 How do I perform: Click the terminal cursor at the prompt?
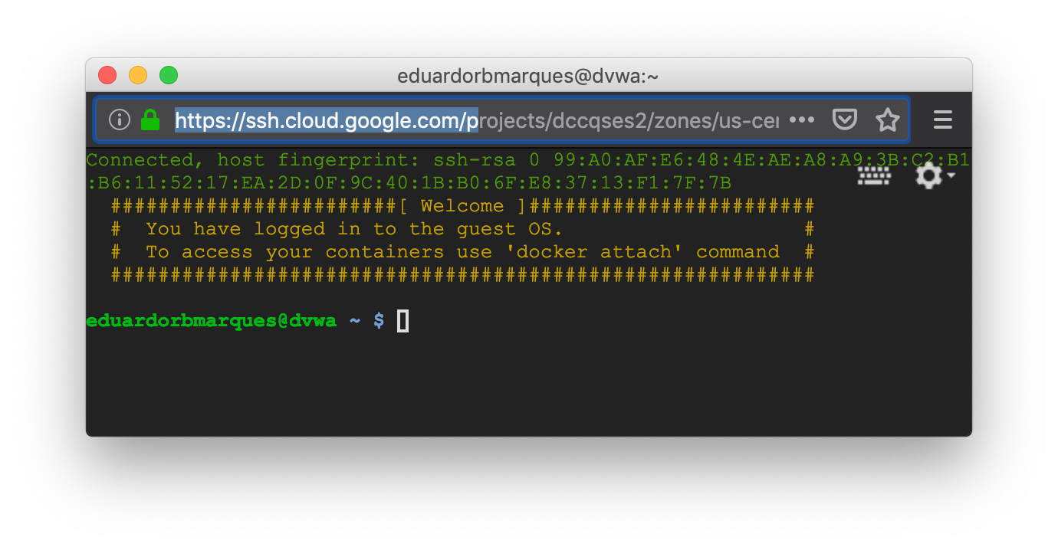402,321
